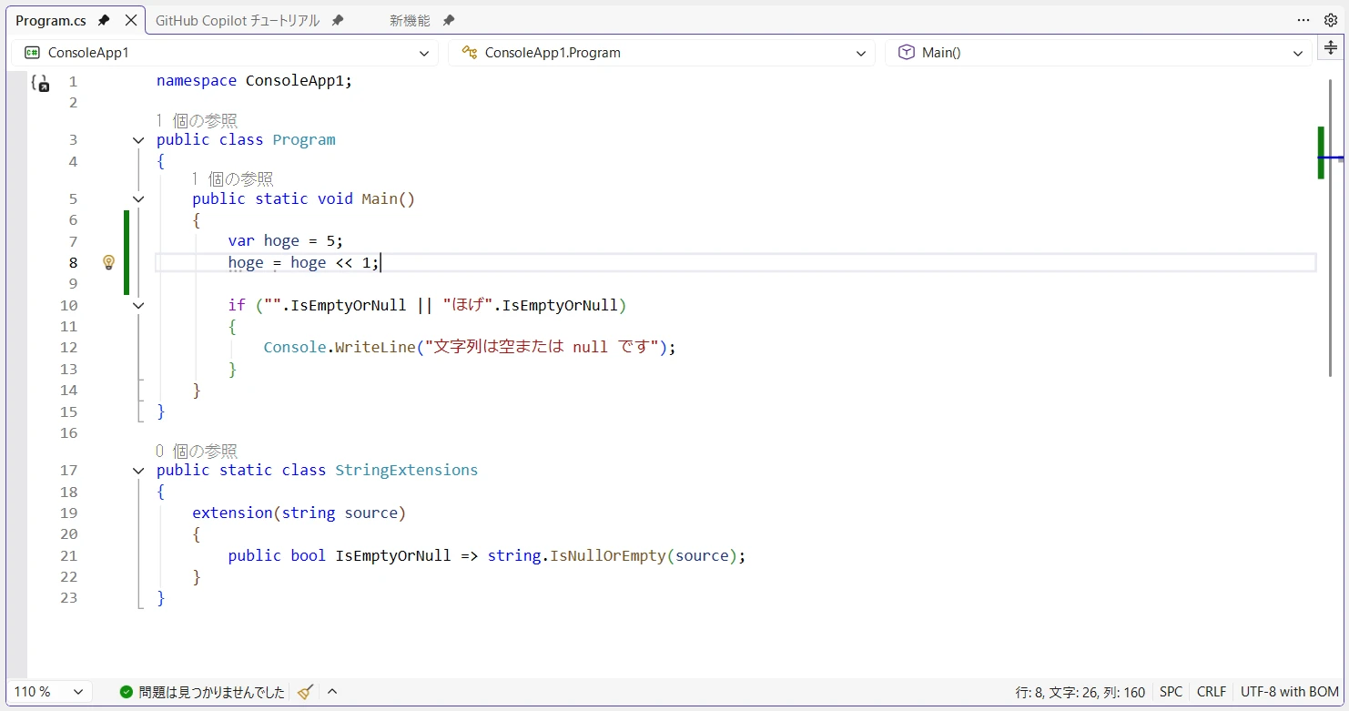The height and width of the screenshot is (711, 1349).
Task: Switch to GitHub Copilot チュートリアル tab
Action: [238, 20]
